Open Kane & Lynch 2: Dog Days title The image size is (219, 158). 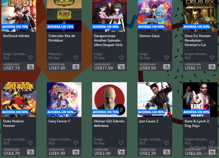[x=197, y=123]
